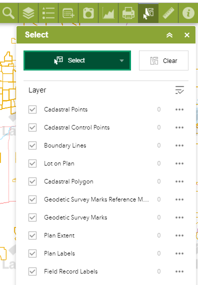Click the Lot on Plan layer name
The image size is (198, 285).
click(x=59, y=163)
